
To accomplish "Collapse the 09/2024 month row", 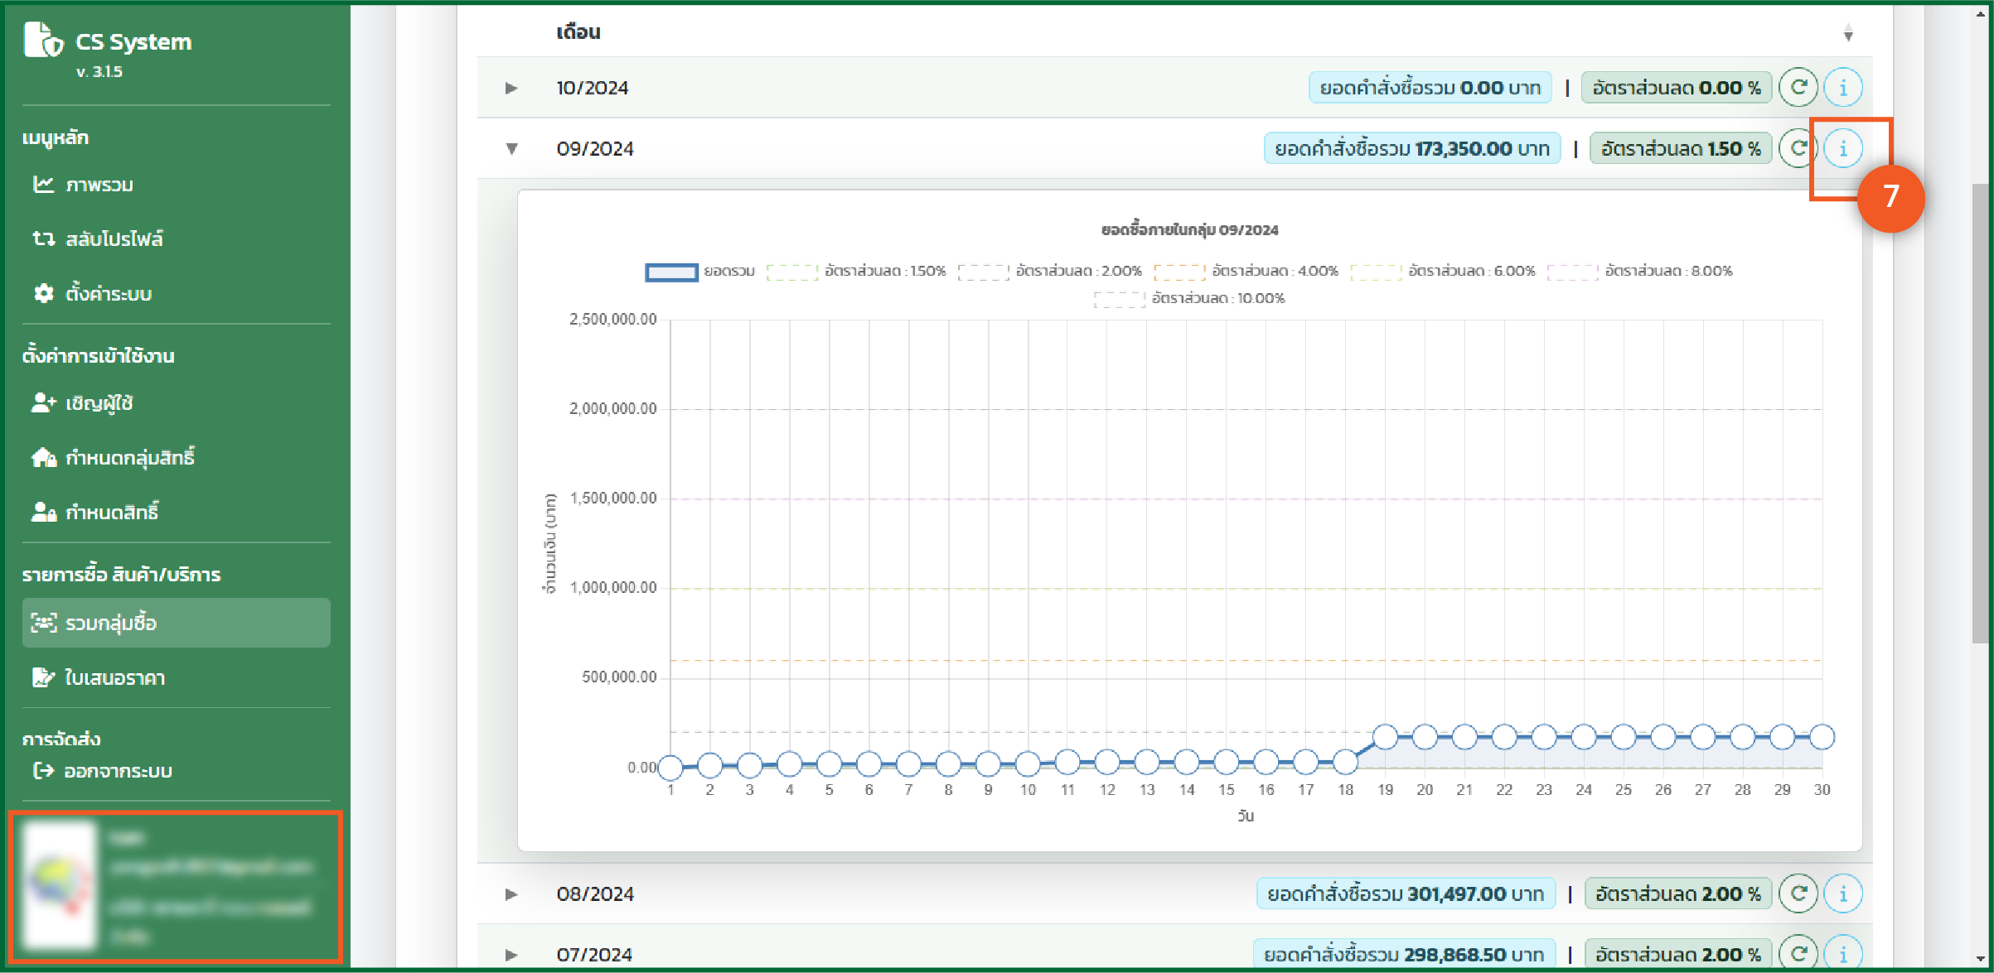I will click(511, 149).
